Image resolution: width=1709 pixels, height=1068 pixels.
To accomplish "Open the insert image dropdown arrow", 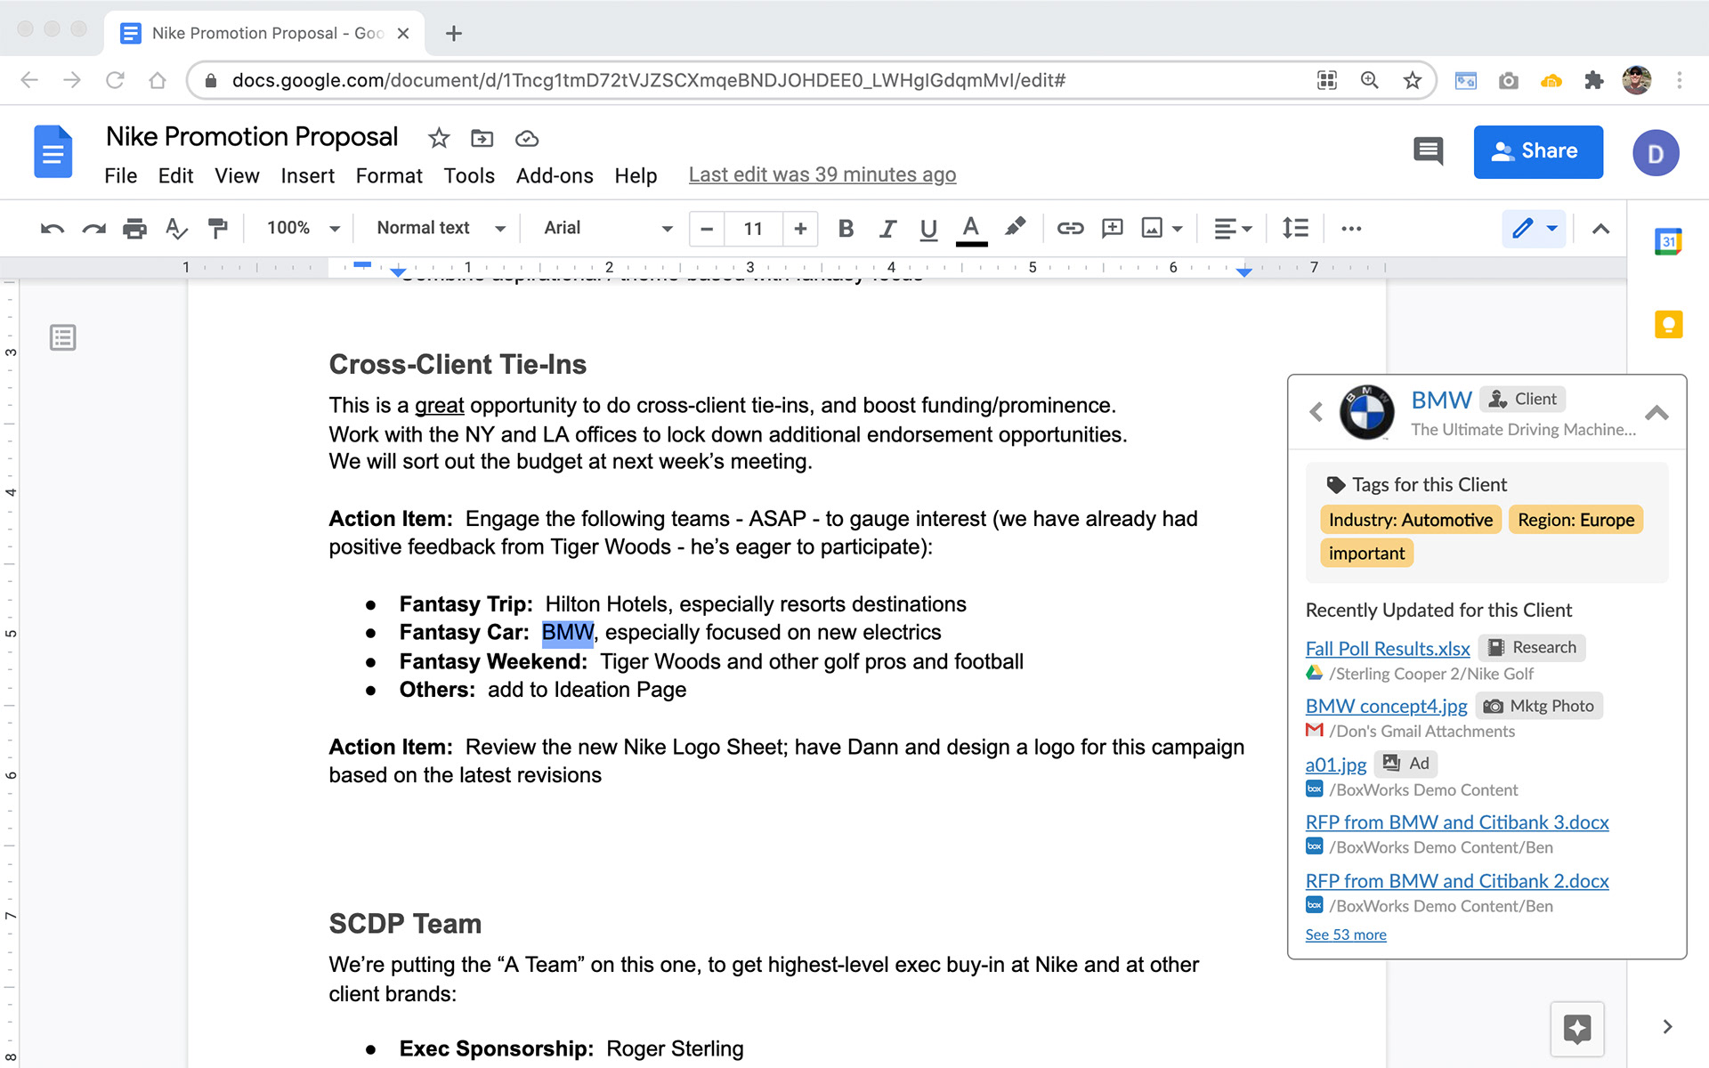I will click(1178, 229).
